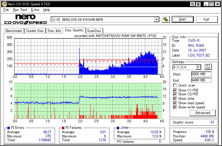
Task: Open the Help menu
Action: coord(47,10)
